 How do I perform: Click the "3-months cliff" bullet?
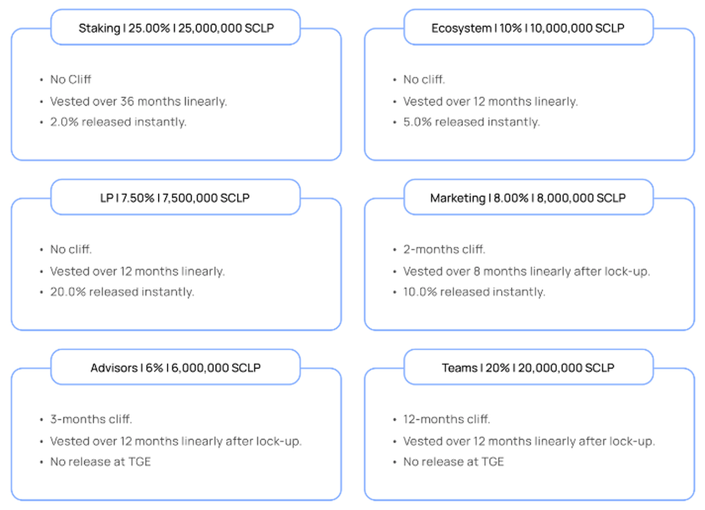pos(91,420)
